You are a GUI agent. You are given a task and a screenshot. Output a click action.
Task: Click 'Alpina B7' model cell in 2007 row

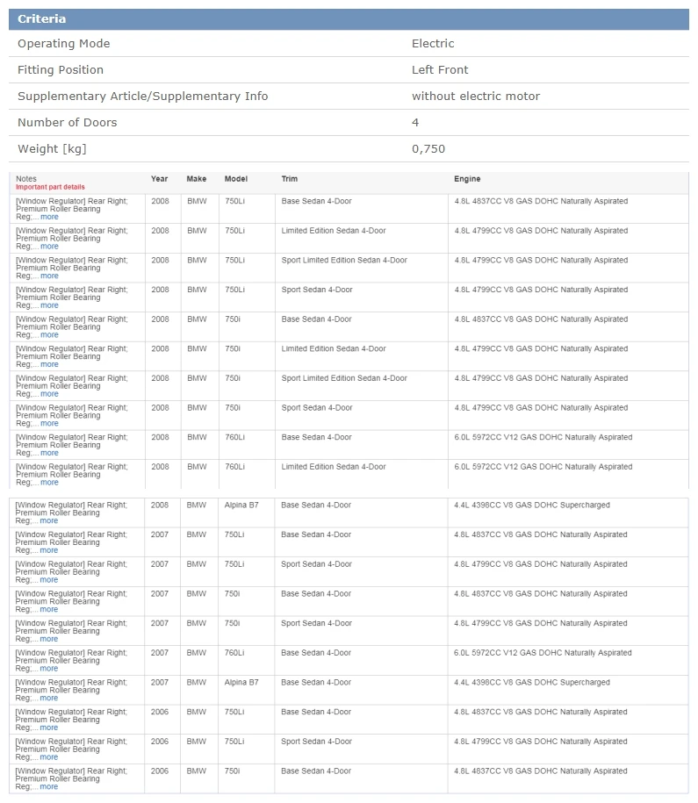click(241, 682)
